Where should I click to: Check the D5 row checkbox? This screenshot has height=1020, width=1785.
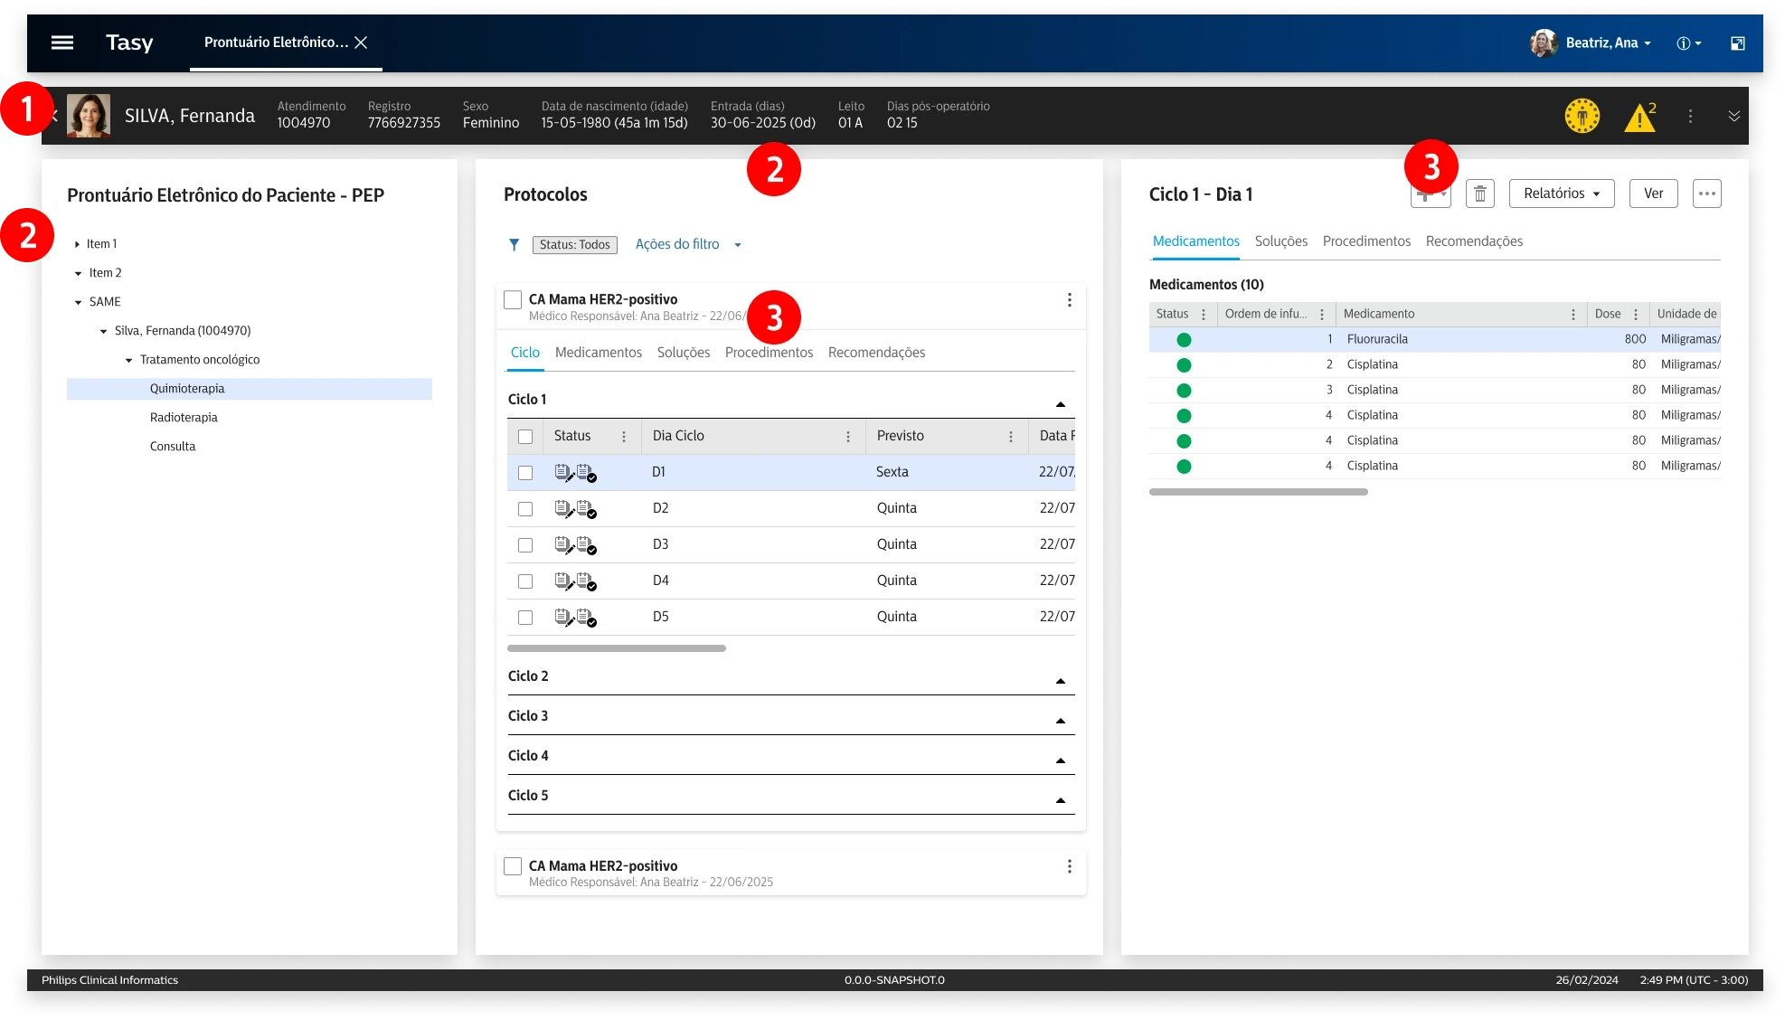525,618
